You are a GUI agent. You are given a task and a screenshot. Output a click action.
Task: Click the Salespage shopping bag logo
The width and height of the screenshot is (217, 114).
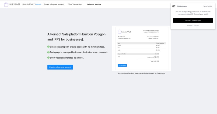(x=12, y=4)
